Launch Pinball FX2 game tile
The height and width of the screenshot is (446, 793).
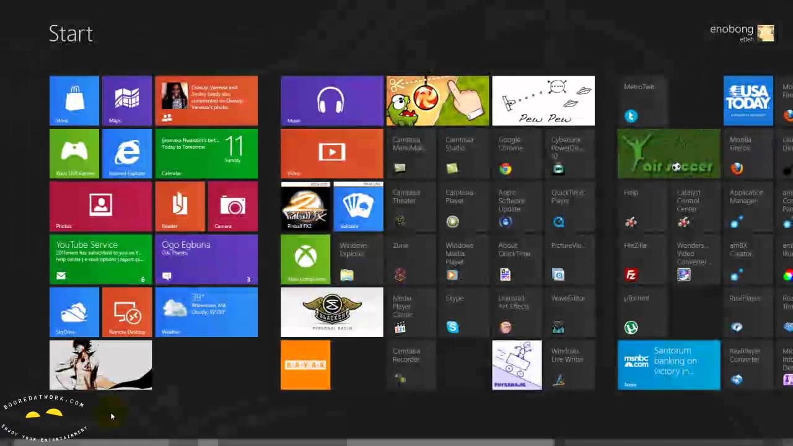pos(305,206)
